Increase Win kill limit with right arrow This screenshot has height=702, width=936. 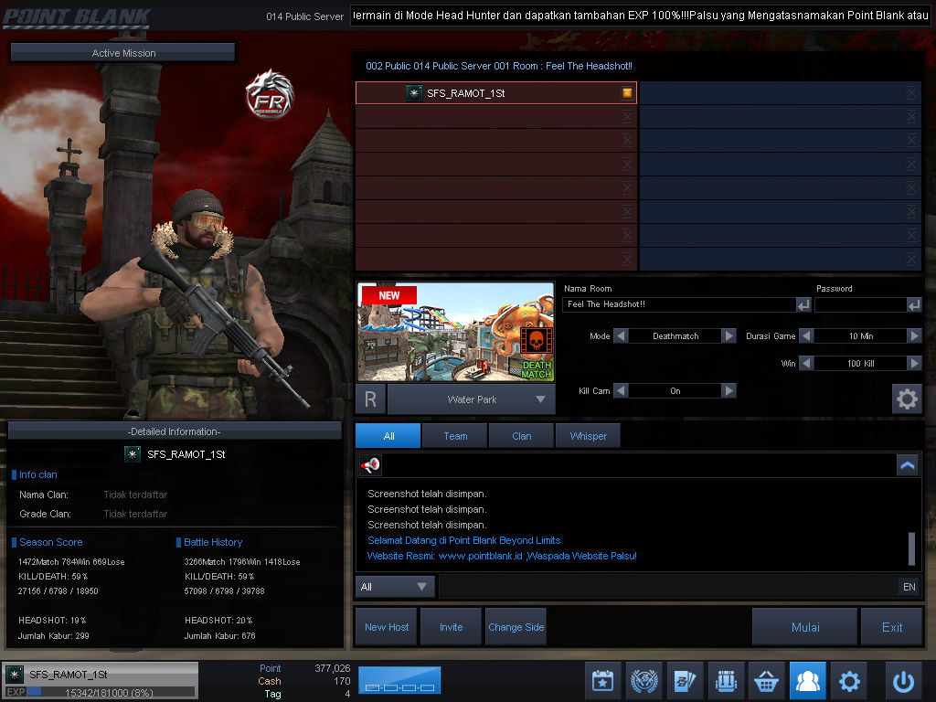914,363
